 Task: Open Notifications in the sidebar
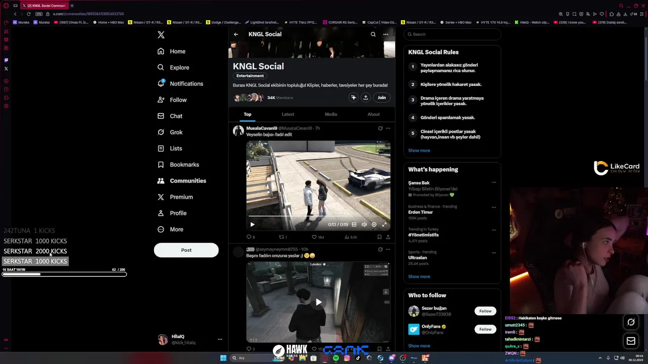point(180,83)
